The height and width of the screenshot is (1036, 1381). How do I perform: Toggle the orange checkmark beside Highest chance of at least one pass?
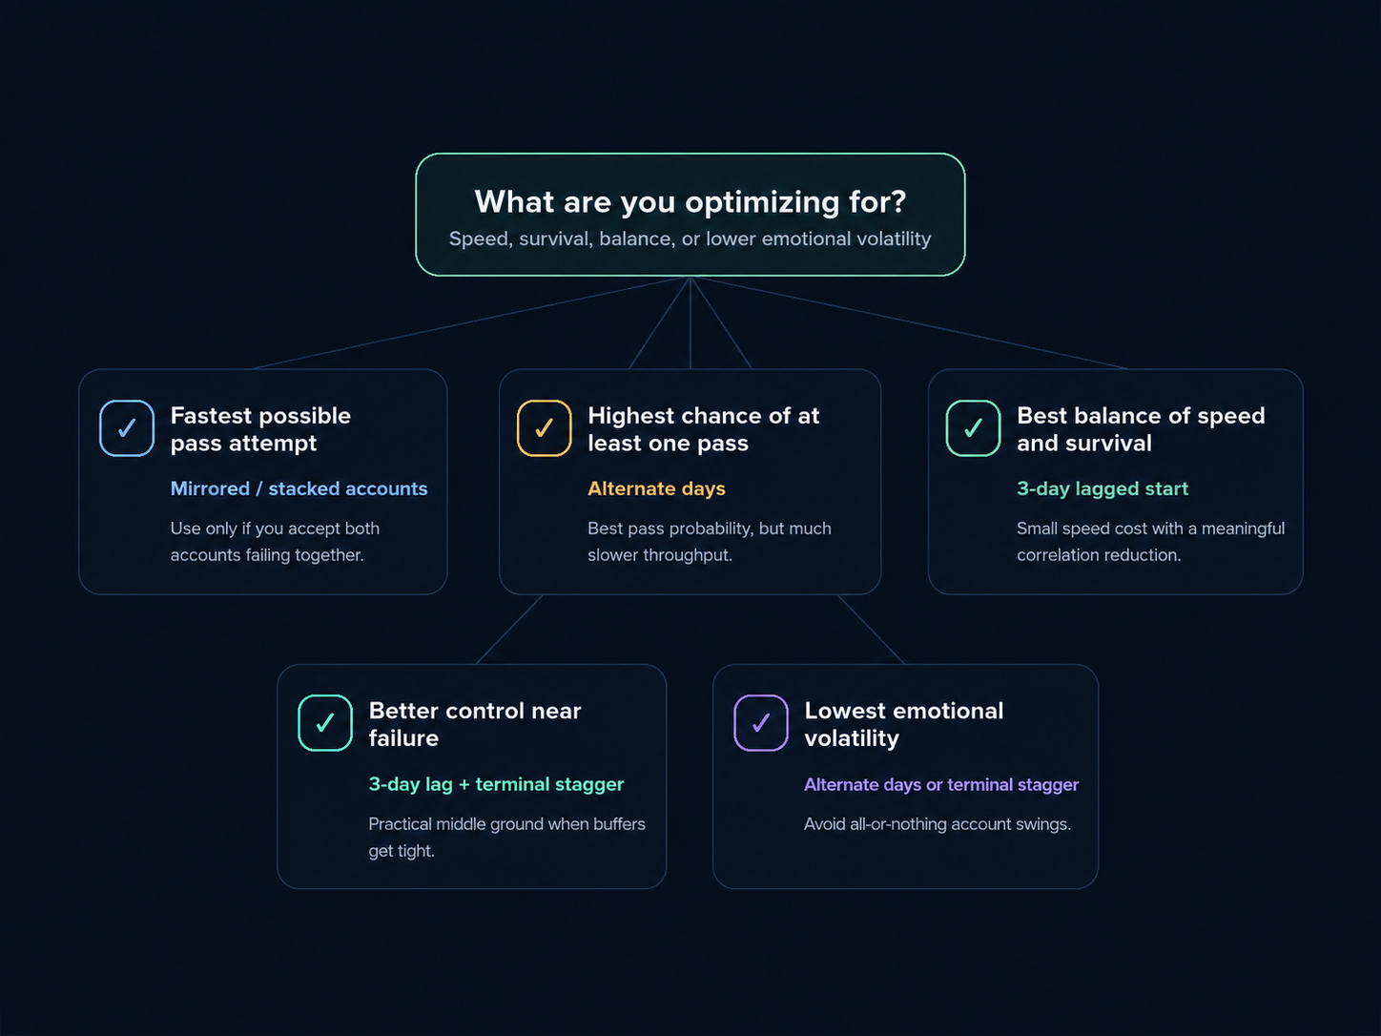tap(545, 428)
